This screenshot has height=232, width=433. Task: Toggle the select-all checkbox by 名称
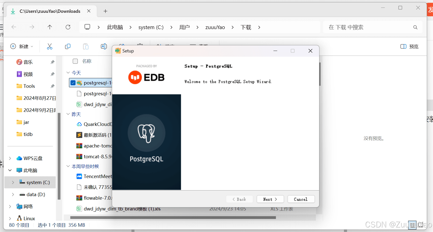pos(75,61)
